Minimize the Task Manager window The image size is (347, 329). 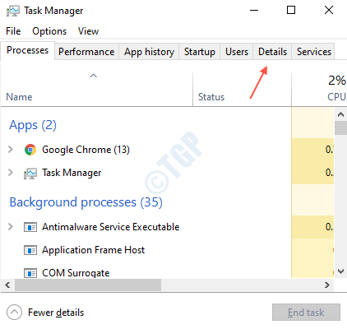tap(254, 11)
